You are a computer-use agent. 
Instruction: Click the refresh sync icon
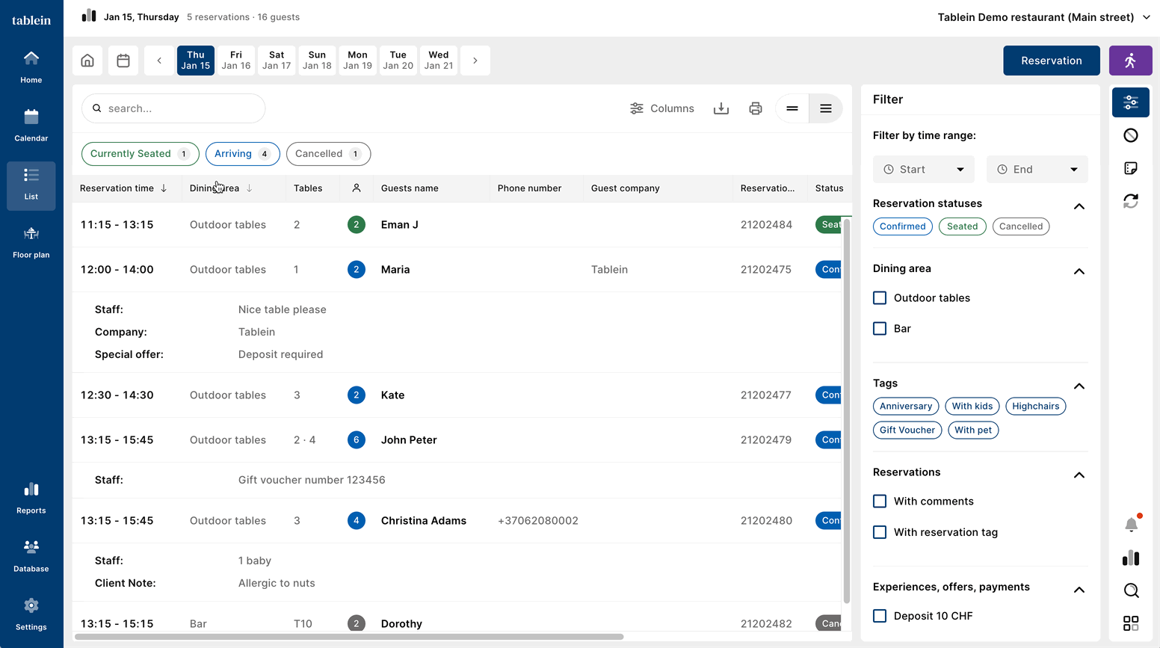coord(1131,201)
